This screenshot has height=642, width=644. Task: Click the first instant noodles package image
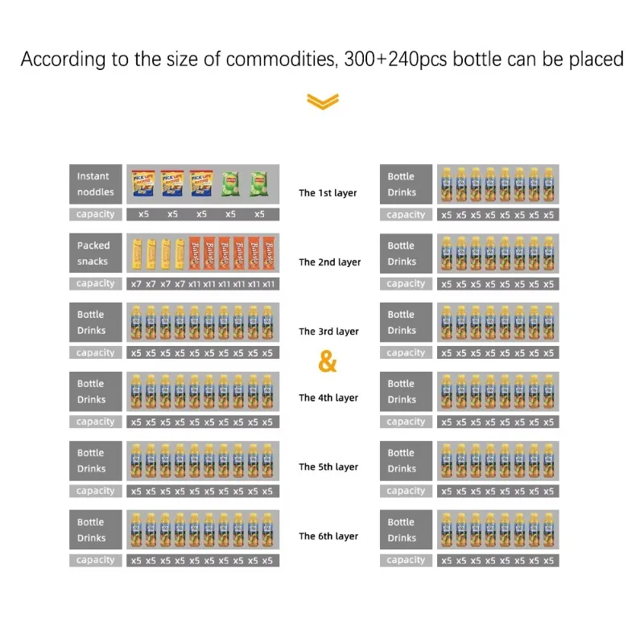coord(143,183)
